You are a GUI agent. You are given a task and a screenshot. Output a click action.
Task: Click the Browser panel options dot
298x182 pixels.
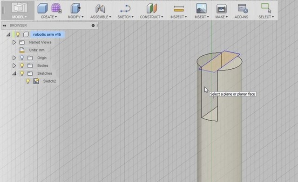pos(93,26)
